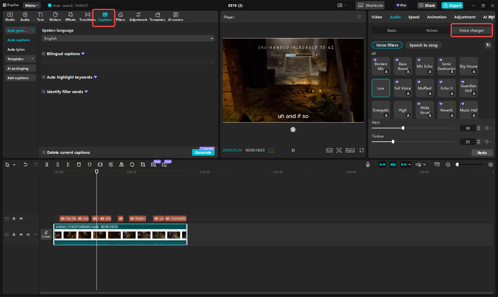Switch to the Speech to song tab
Image resolution: width=498 pixels, height=297 pixels.
point(423,45)
